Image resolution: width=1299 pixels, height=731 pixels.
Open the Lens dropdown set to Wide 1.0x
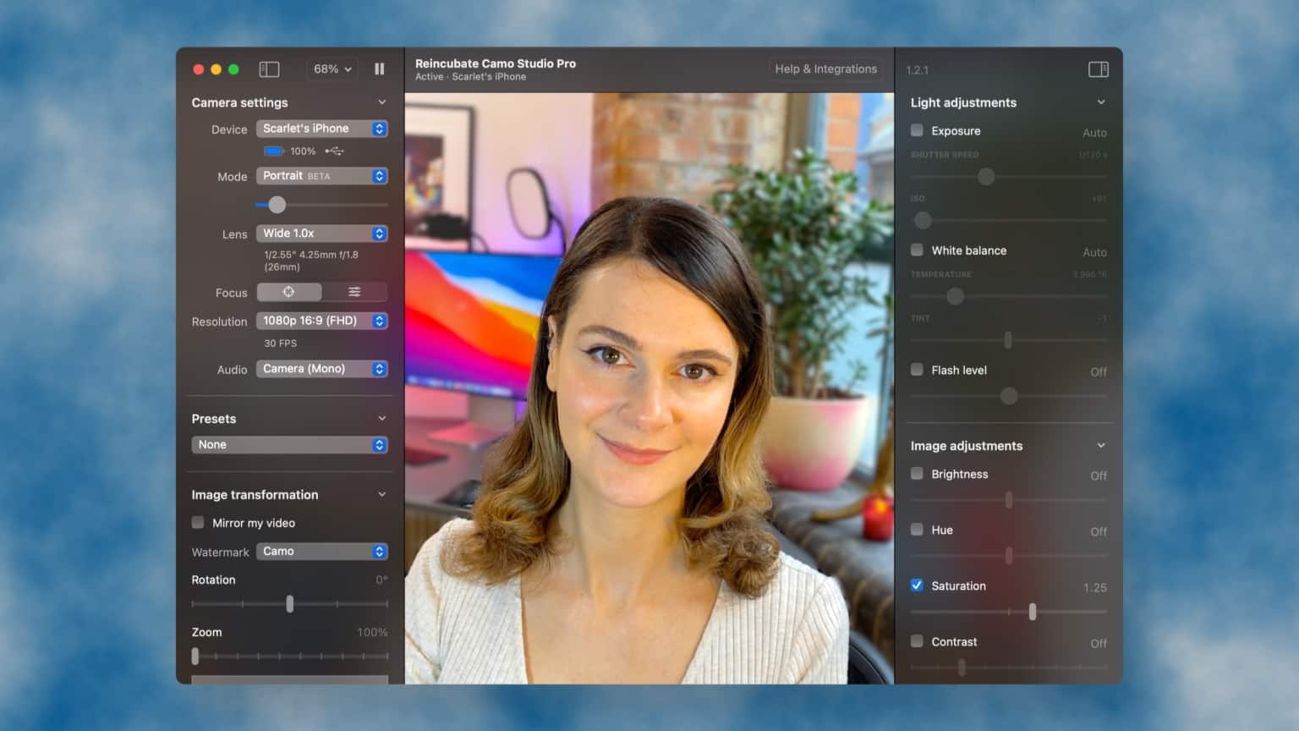[321, 234]
